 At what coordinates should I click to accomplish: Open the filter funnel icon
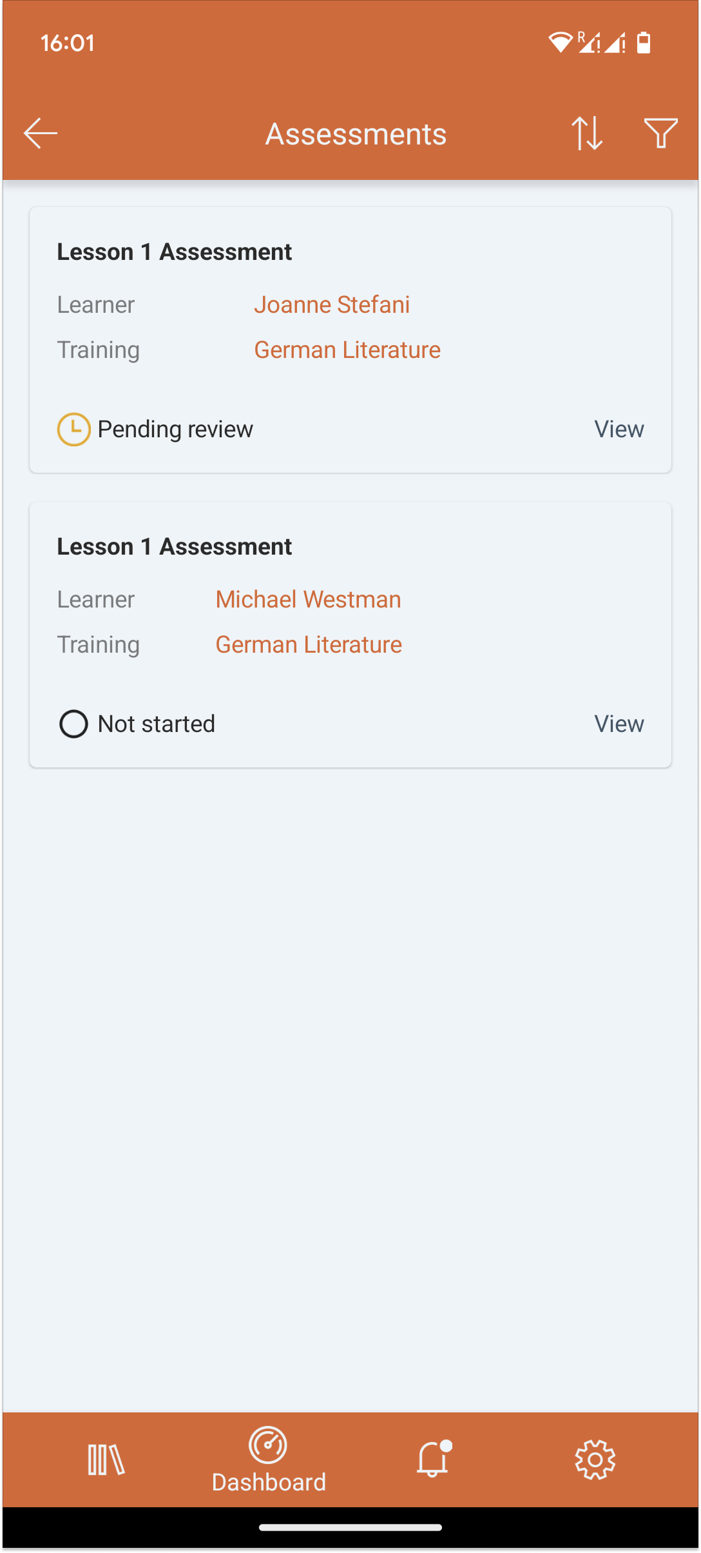click(x=660, y=134)
